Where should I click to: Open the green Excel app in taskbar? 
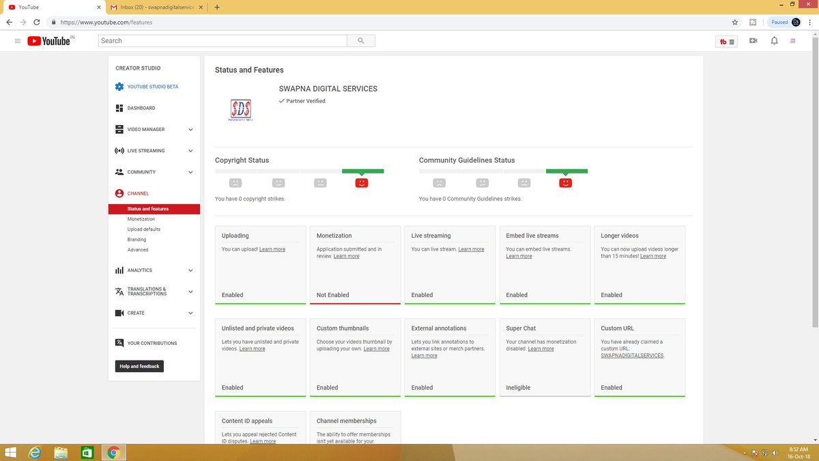click(x=87, y=452)
